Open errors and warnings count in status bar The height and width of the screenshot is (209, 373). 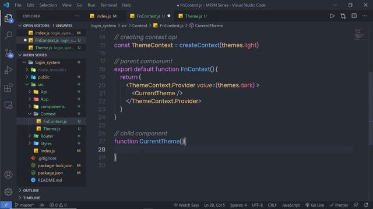[58, 205]
